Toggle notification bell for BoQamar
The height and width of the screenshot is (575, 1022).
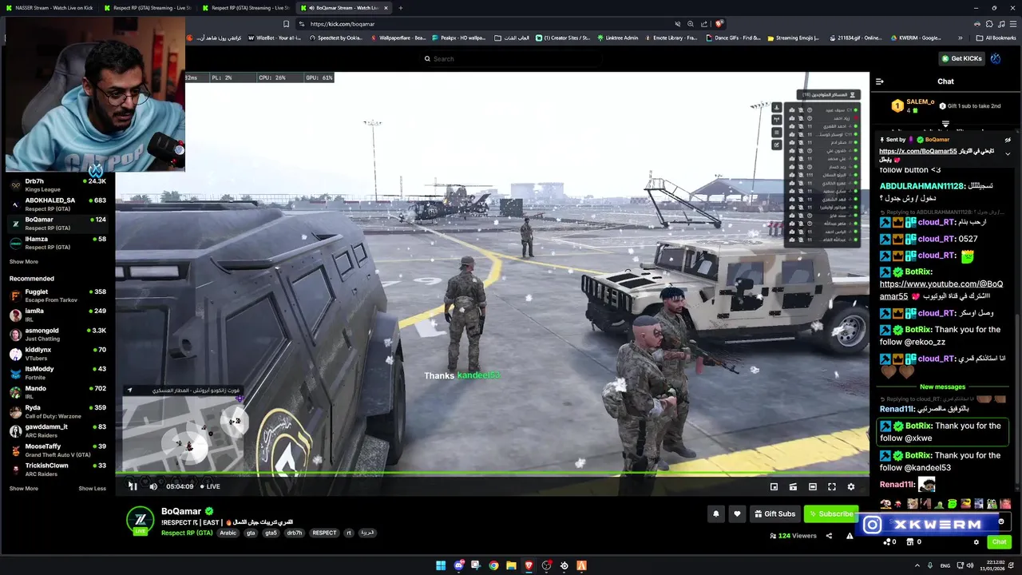pyautogui.click(x=716, y=514)
